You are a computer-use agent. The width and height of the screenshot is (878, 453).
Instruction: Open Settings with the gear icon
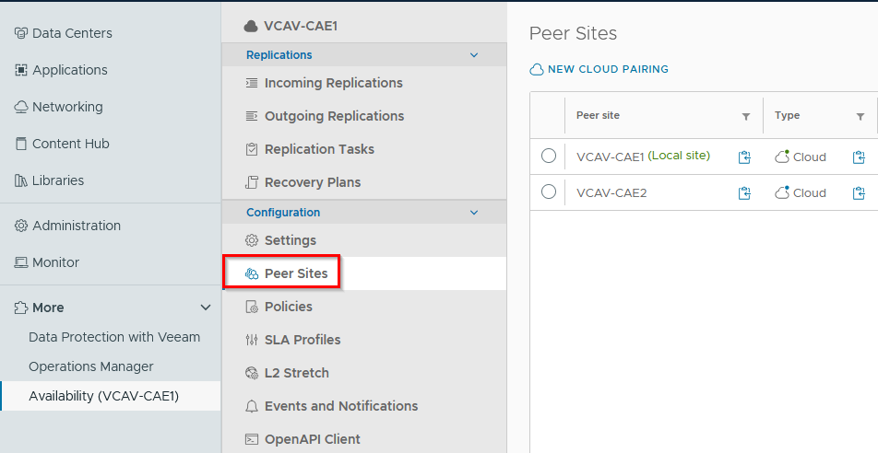[x=290, y=240]
